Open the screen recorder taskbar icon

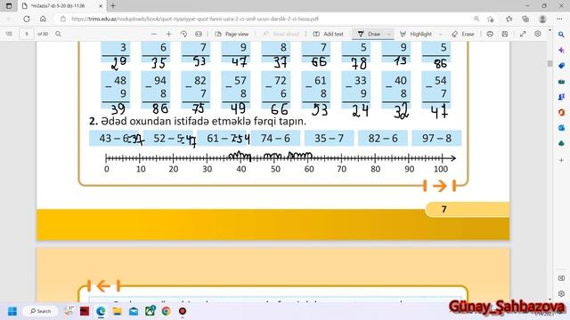183,311
